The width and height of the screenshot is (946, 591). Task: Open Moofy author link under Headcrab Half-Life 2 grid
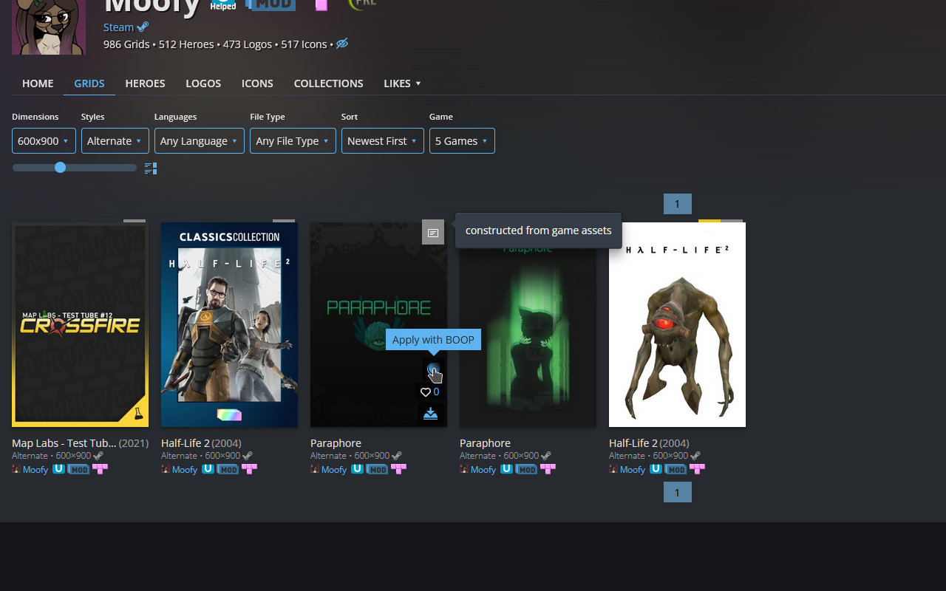click(633, 469)
